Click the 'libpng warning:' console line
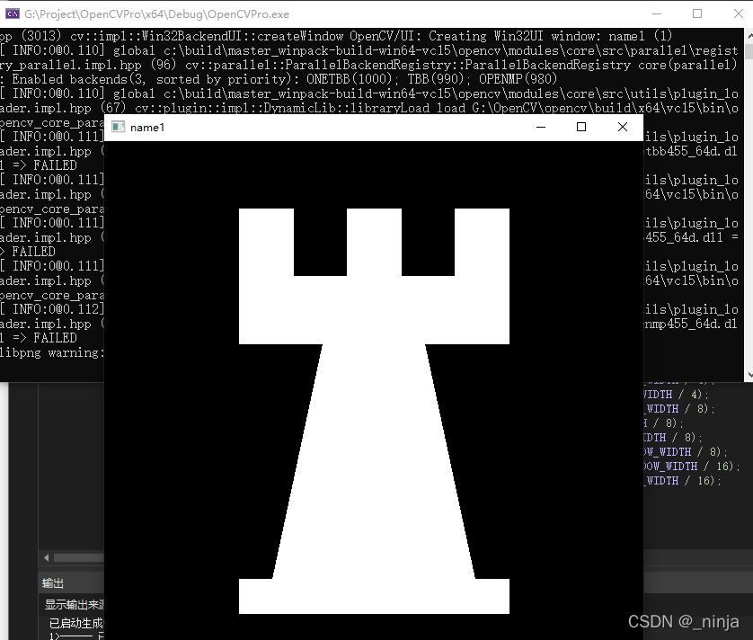The height and width of the screenshot is (640, 753). (x=52, y=352)
